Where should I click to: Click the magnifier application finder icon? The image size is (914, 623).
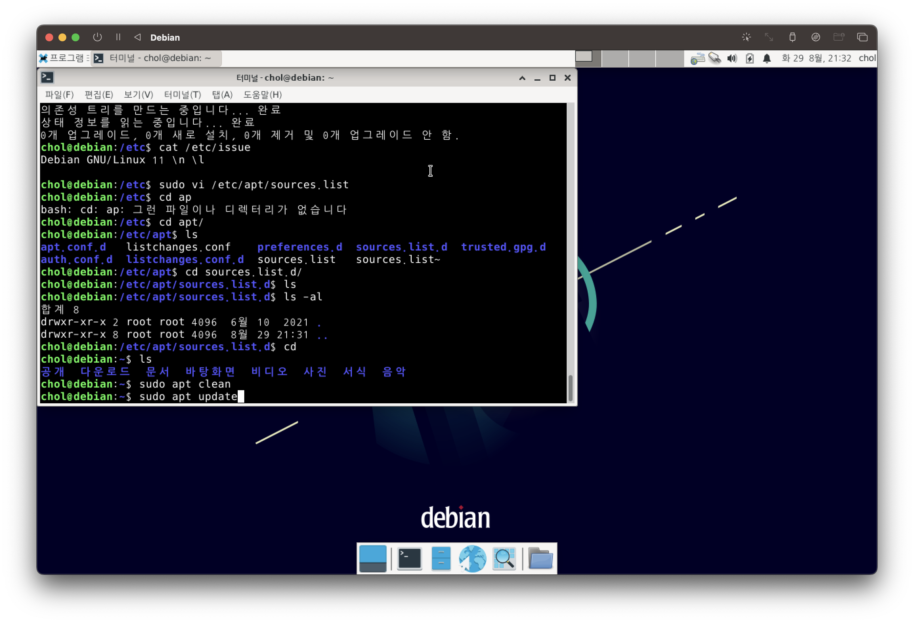pos(504,558)
